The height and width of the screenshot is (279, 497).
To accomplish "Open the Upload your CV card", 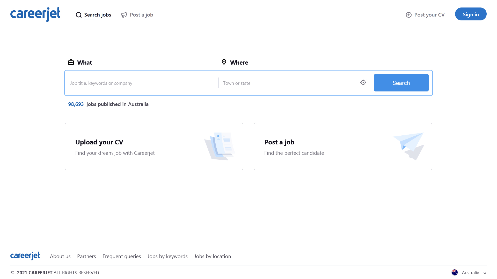I will [154, 146].
